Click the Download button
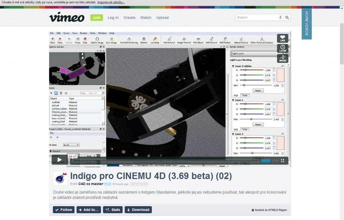Viewport: 344px width, 220px height. click(x=138, y=210)
